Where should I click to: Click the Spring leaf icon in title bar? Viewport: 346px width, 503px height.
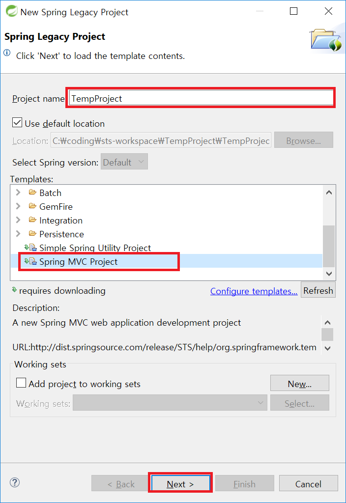[10, 12]
